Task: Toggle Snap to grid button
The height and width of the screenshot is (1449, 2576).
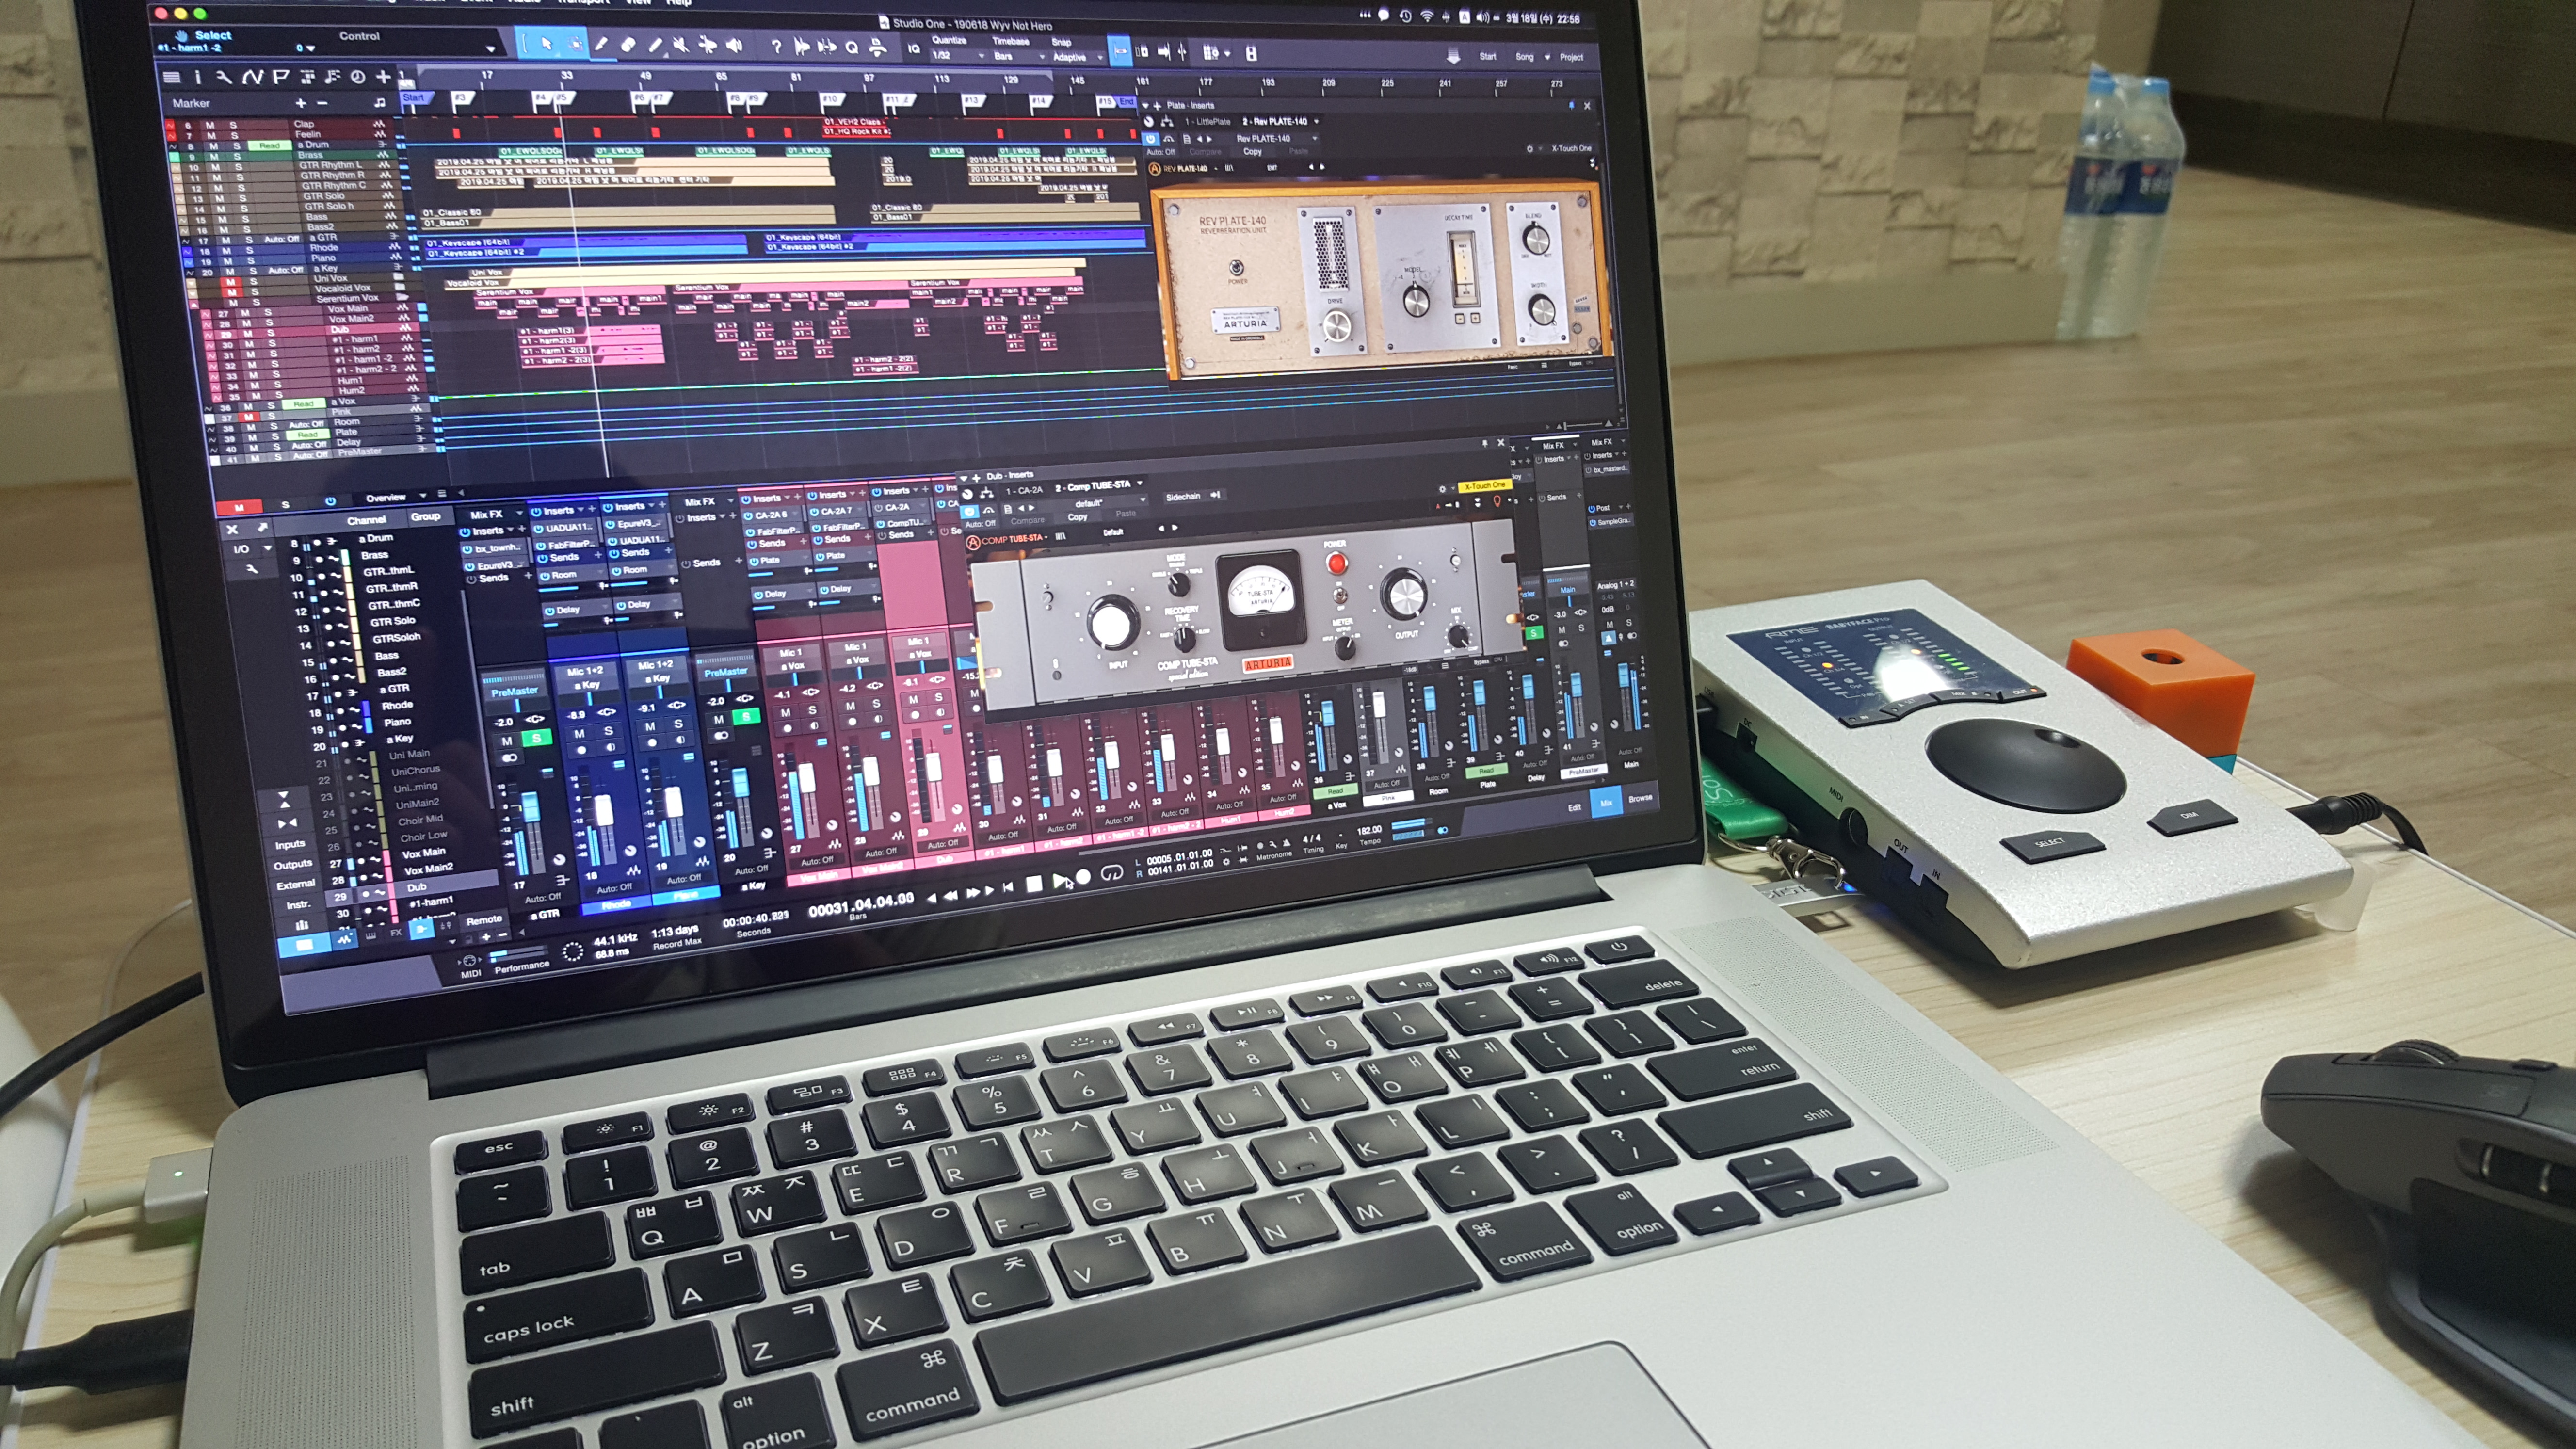Action: 1119,50
